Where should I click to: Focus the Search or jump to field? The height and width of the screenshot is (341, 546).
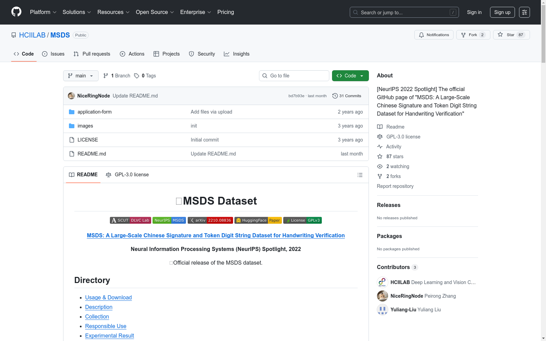click(404, 12)
